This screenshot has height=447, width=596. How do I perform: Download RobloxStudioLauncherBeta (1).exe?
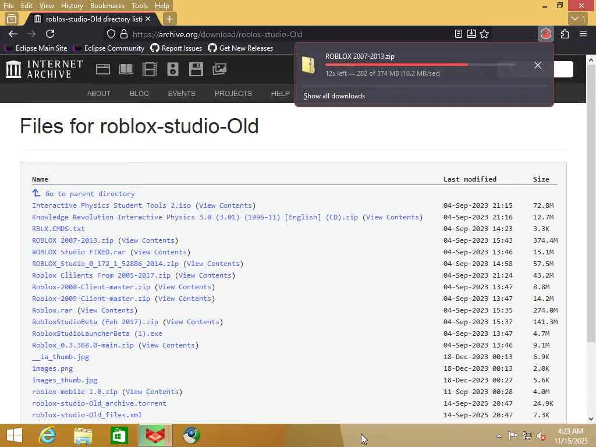(97, 334)
